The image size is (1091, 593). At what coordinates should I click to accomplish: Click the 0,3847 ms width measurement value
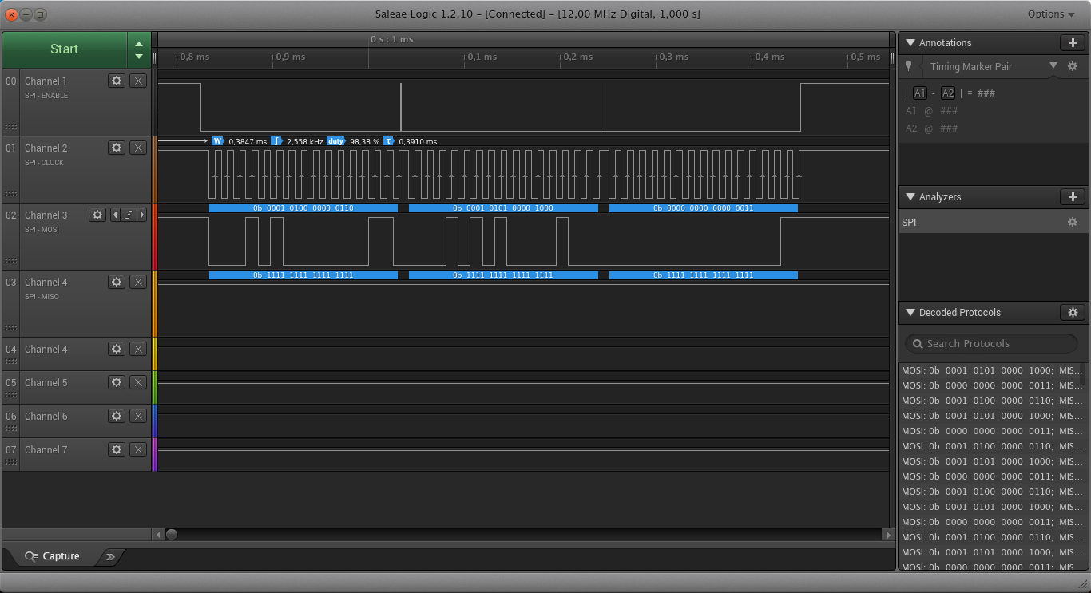coord(248,141)
